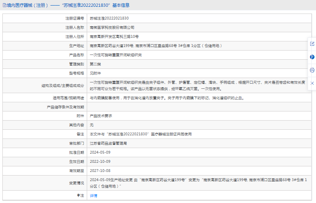Click other content value 无

(92, 125)
